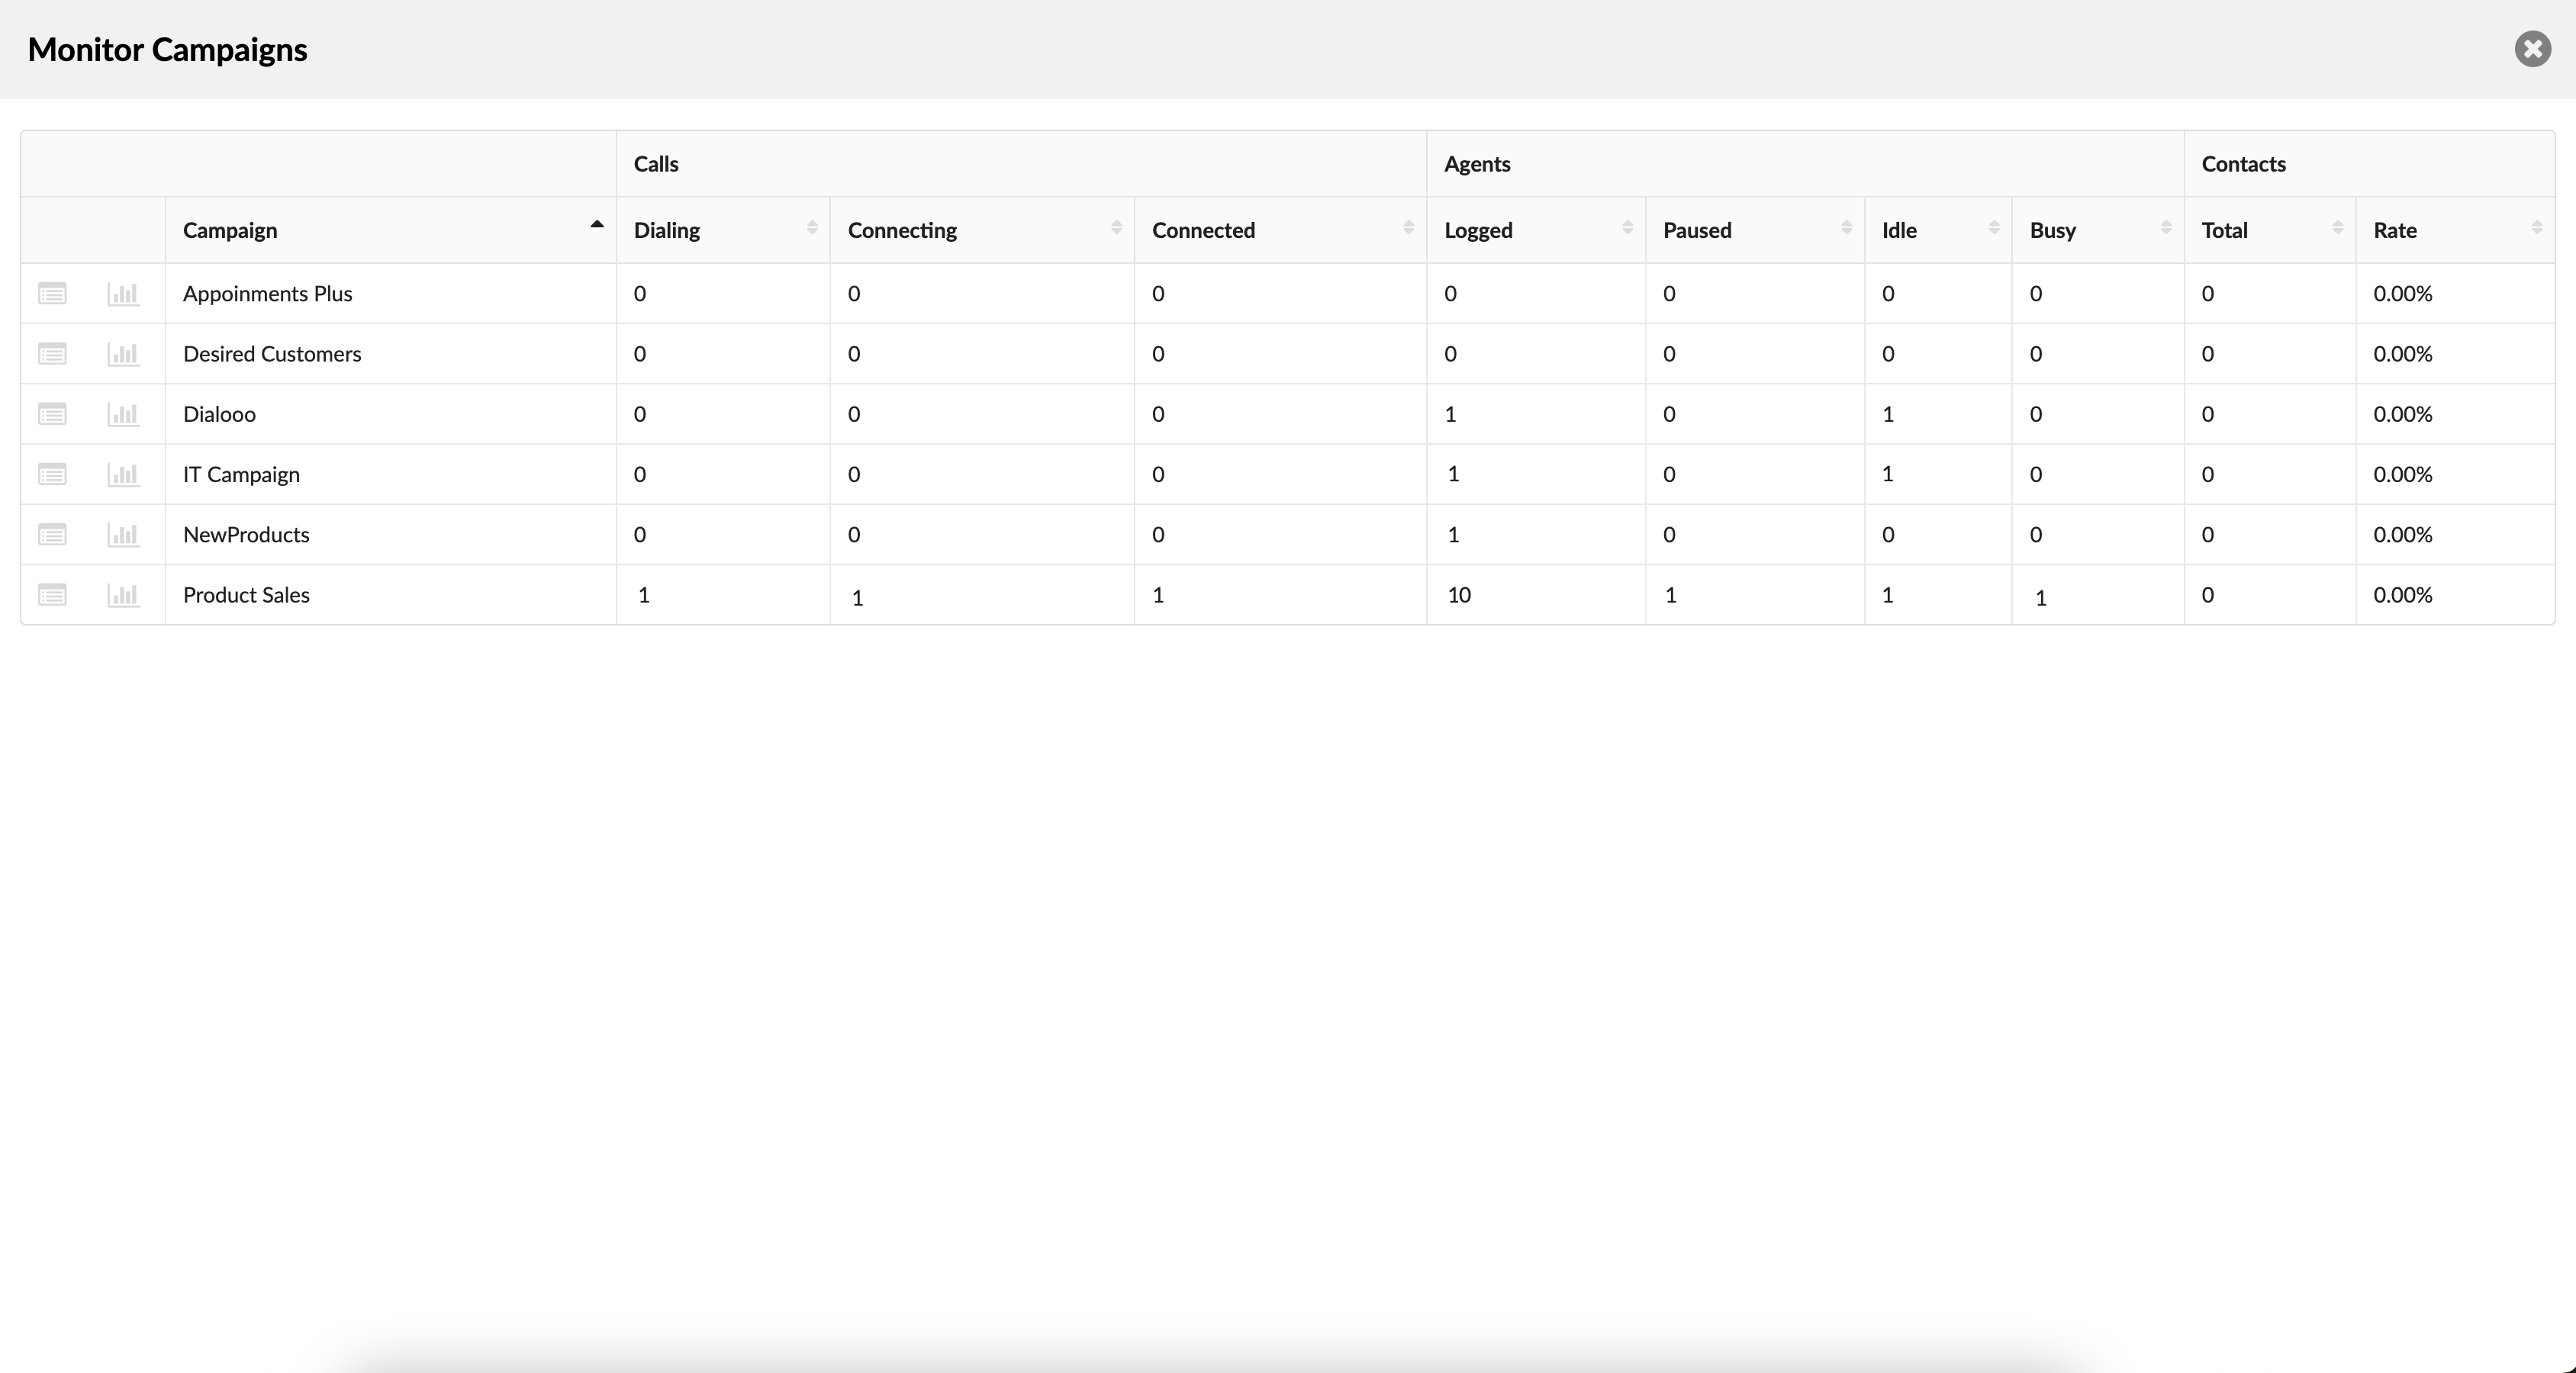The image size is (2576, 1373).
Task: Open chart icon for Appoinments Plus
Action: point(123,293)
